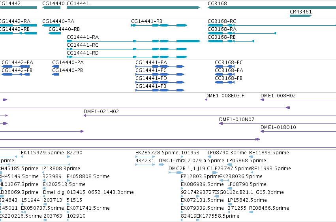Click EST EP12803.3prime
Screen dimensions: 336x222
click(200, 176)
